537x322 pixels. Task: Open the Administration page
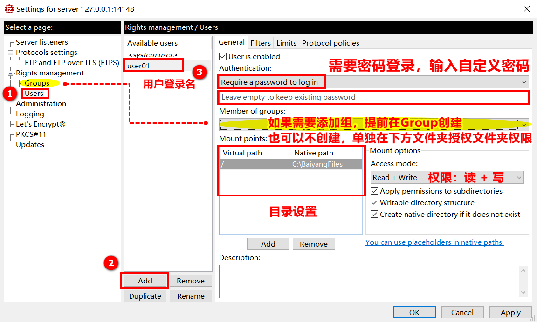(x=41, y=104)
